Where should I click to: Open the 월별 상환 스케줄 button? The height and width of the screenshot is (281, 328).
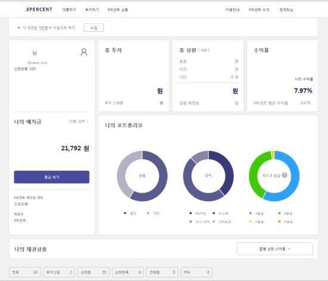click(275, 249)
